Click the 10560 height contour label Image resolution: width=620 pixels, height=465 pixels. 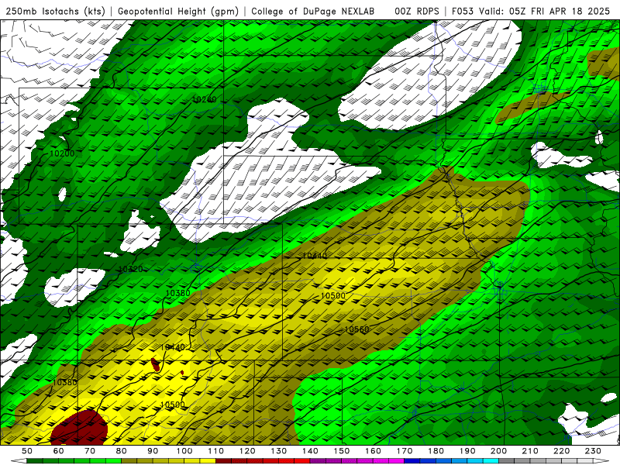pos(356,329)
